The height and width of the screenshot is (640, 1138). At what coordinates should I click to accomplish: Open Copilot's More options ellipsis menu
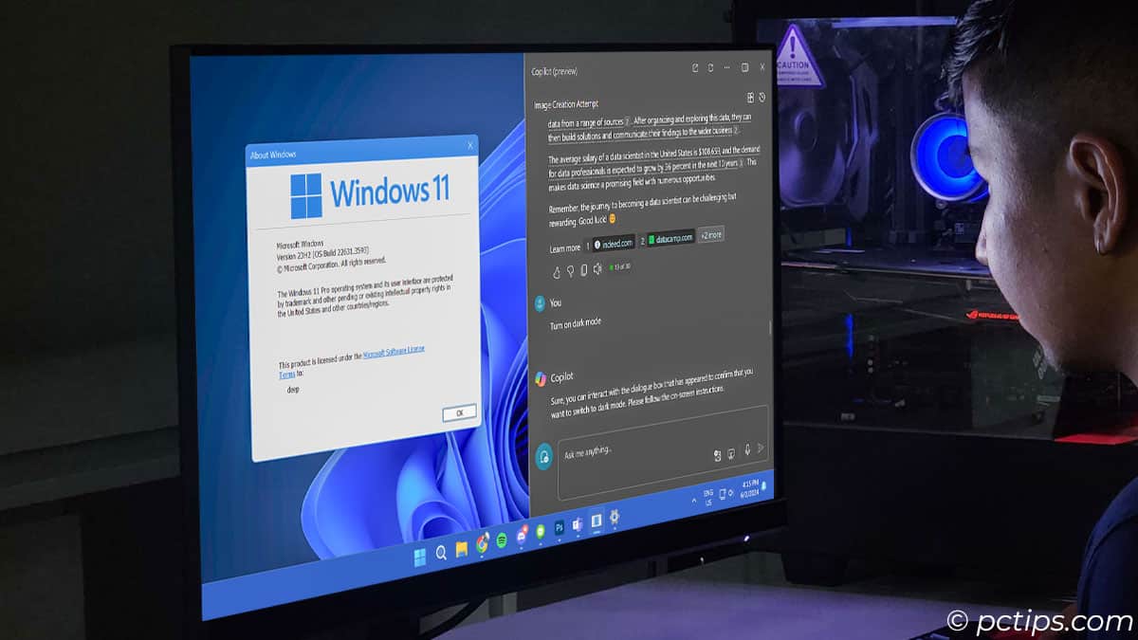(726, 67)
